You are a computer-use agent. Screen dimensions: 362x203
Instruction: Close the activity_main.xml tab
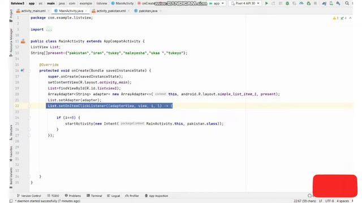49,11
